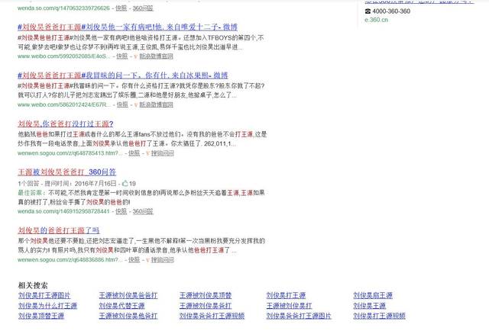Open 快照 beside wenwen.sogou.com/z/q648785413
Screen dimensions: 489x334
pyautogui.click(x=134, y=153)
